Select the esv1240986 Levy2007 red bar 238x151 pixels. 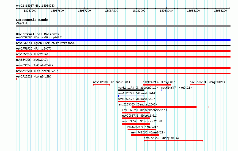157,85
